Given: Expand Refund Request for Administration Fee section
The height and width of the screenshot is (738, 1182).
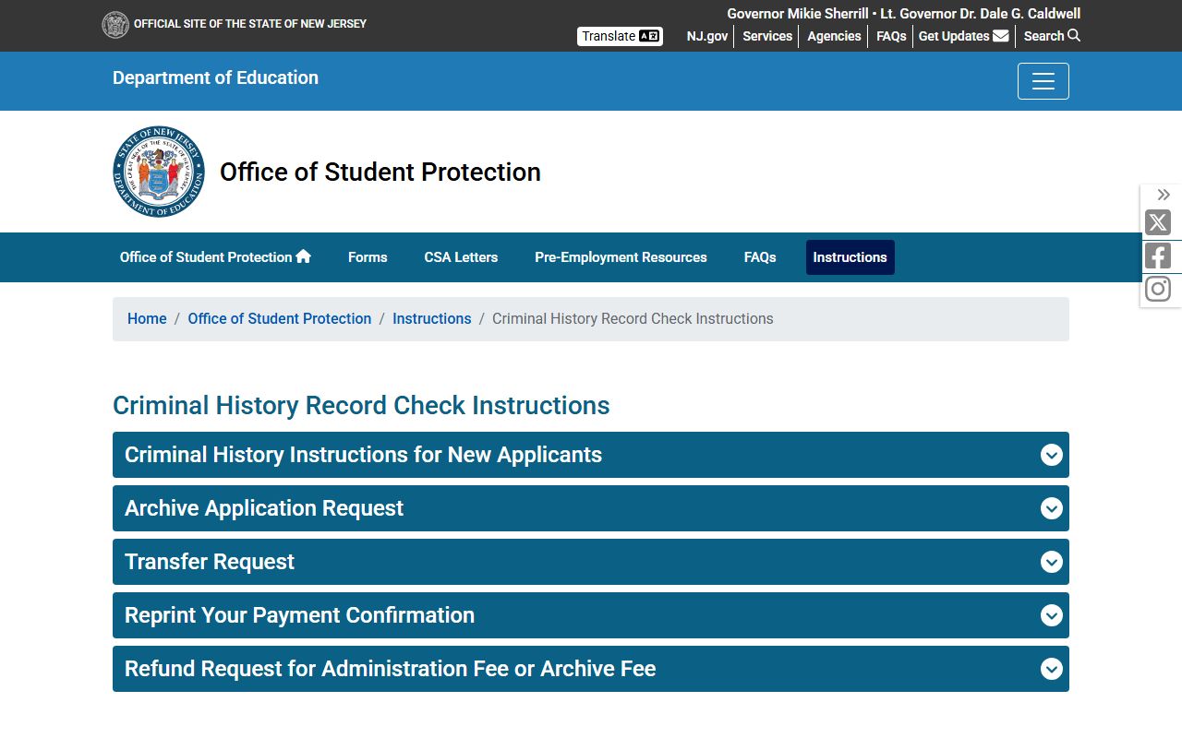Looking at the screenshot, I should (x=591, y=669).
